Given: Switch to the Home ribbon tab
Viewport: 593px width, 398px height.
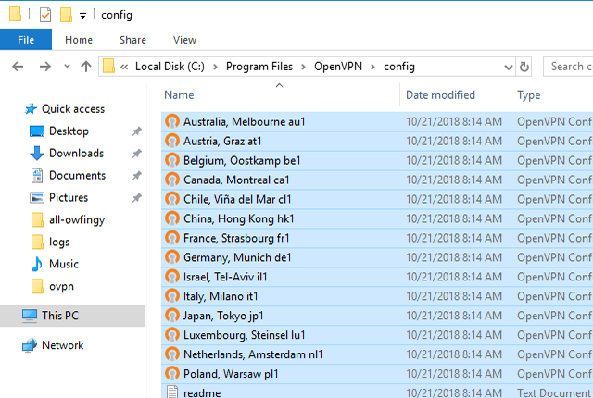Looking at the screenshot, I should pyautogui.click(x=79, y=40).
